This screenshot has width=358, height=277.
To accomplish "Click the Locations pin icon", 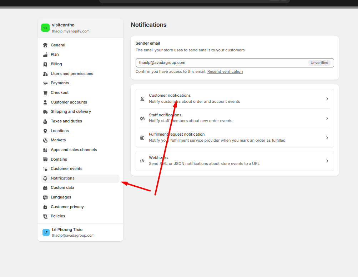I will (45, 131).
